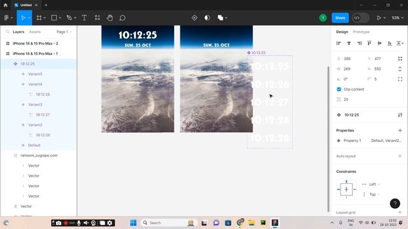Viewport: 408px width, 229px height.
Task: Open the Boolean operations dropdown arrow
Action: coord(226,18)
